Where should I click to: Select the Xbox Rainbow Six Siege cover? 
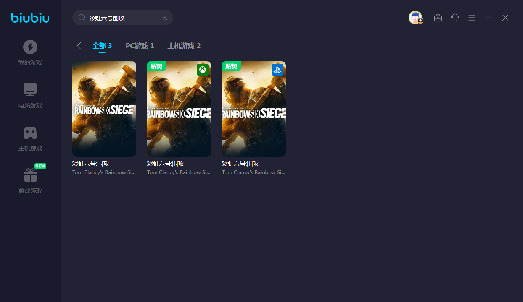(179, 109)
